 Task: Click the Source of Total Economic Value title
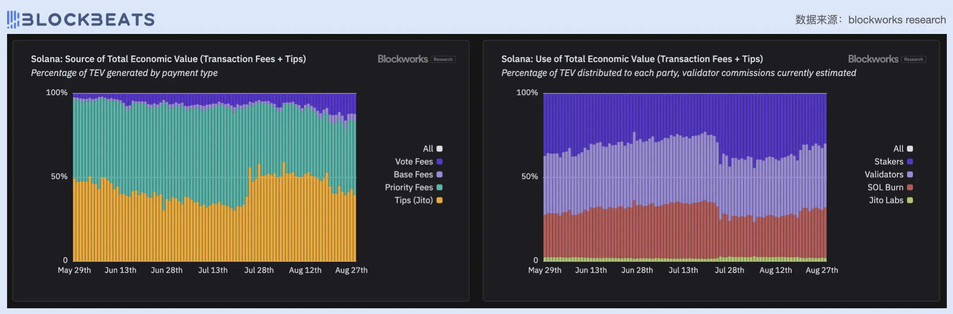[x=168, y=59]
